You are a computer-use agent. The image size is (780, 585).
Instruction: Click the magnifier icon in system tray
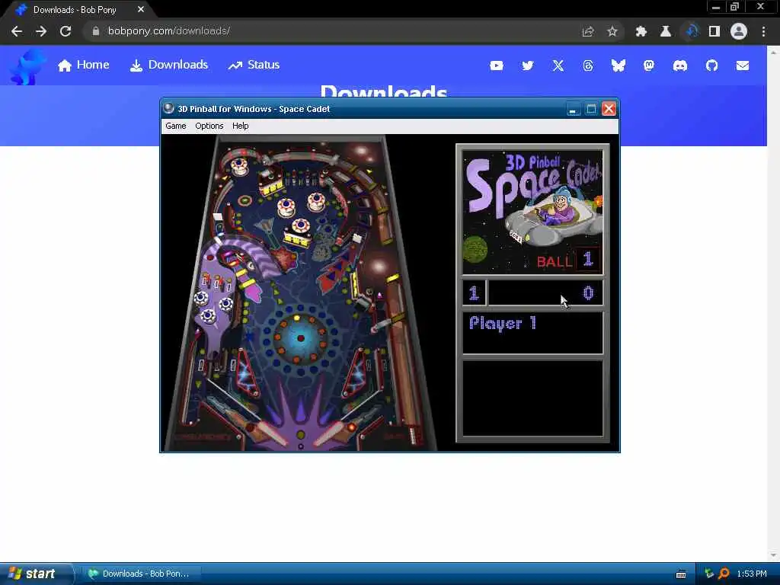tap(724, 574)
